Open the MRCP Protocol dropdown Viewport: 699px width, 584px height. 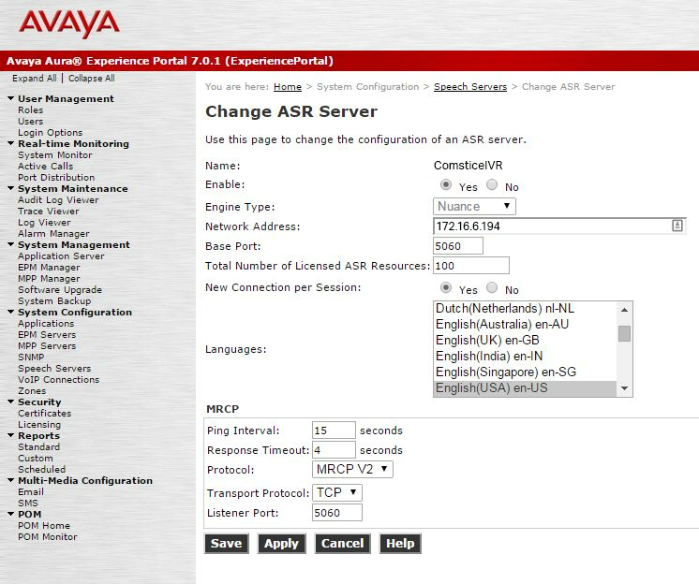point(352,469)
